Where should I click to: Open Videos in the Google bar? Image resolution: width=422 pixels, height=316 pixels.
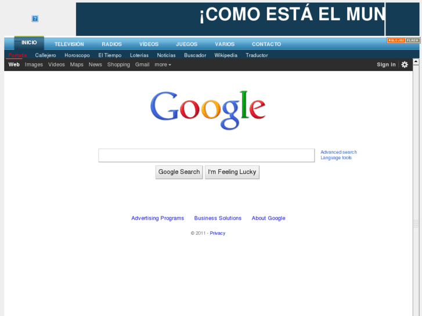(56, 64)
